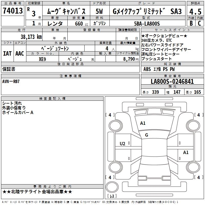Click interior grade C
Viewport: 205px width, 205px height.
(x=199, y=23)
